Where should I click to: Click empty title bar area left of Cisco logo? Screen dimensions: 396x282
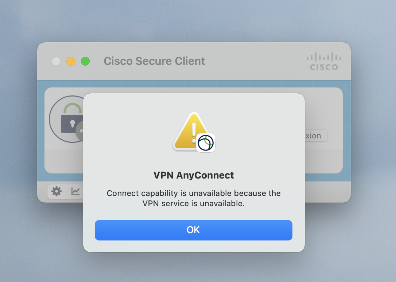coord(255,61)
